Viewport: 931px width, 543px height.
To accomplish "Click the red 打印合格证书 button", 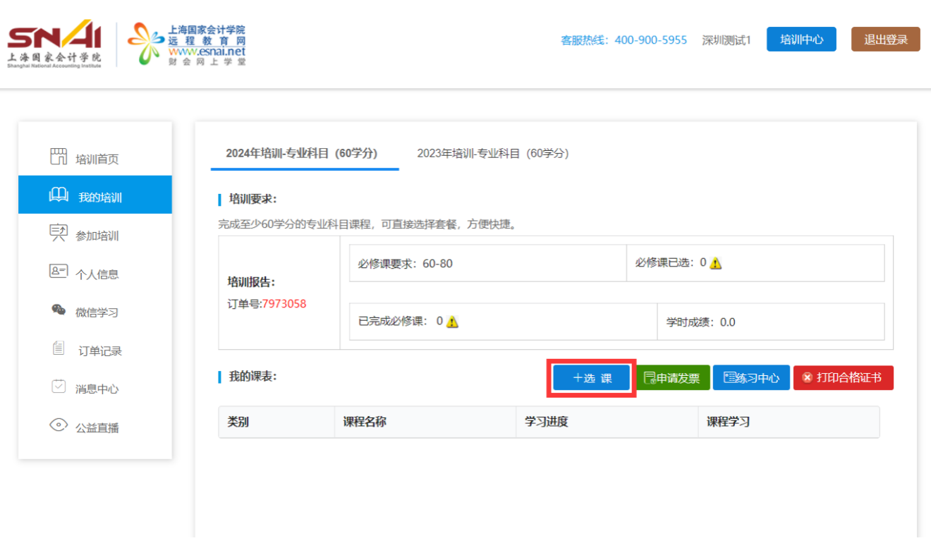I will [843, 378].
